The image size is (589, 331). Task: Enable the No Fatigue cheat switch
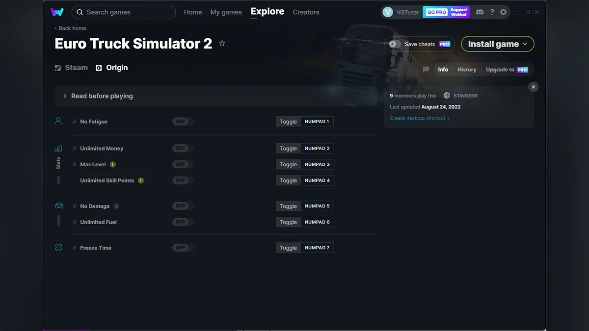tap(182, 121)
